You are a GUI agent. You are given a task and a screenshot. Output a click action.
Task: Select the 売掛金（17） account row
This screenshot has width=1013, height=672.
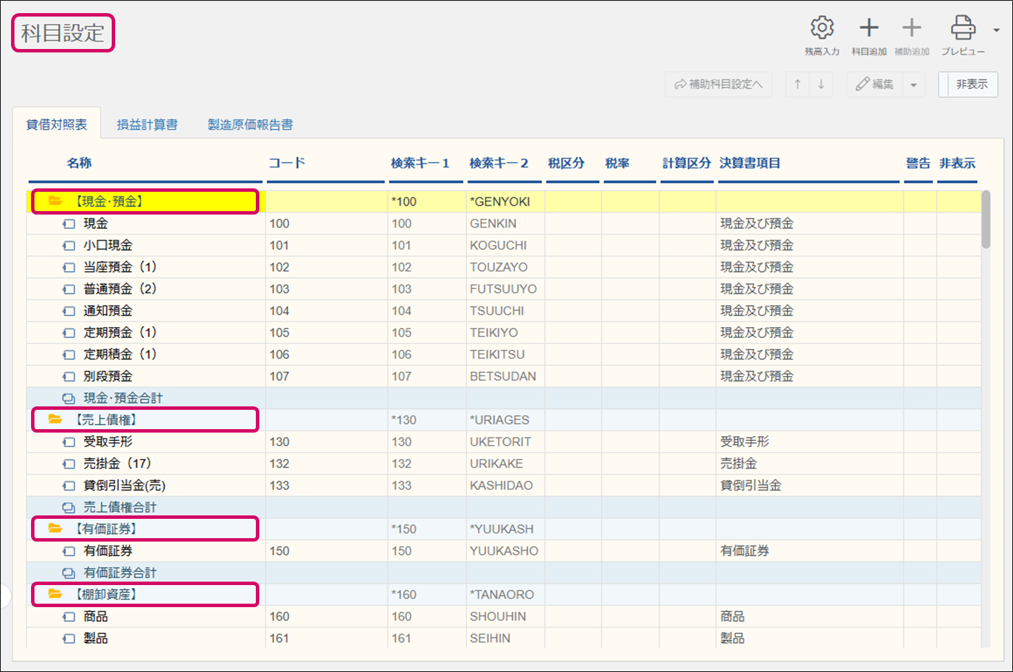point(117,464)
